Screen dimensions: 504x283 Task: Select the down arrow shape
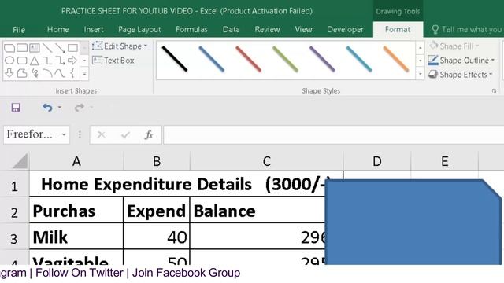click(9, 73)
